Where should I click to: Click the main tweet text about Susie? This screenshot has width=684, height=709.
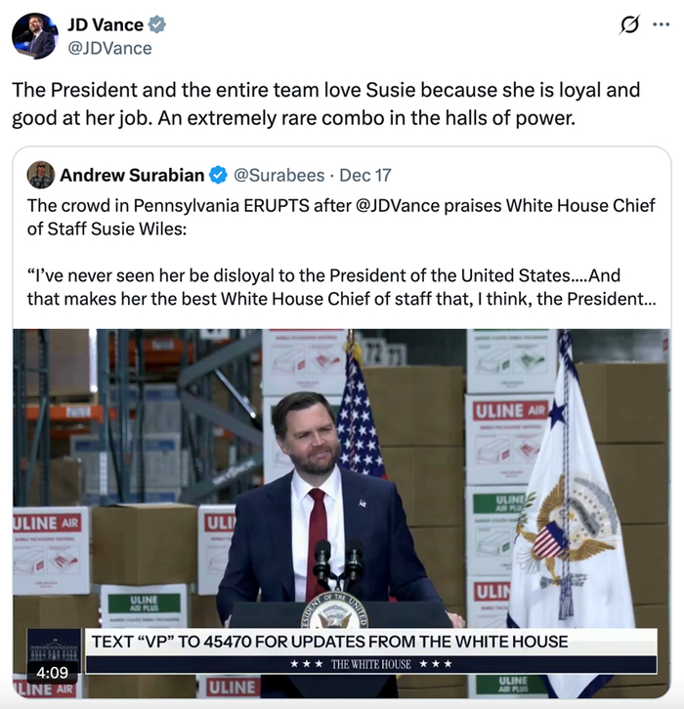(x=325, y=104)
